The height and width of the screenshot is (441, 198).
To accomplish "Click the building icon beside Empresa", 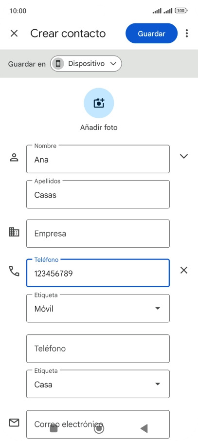I will click(x=14, y=232).
